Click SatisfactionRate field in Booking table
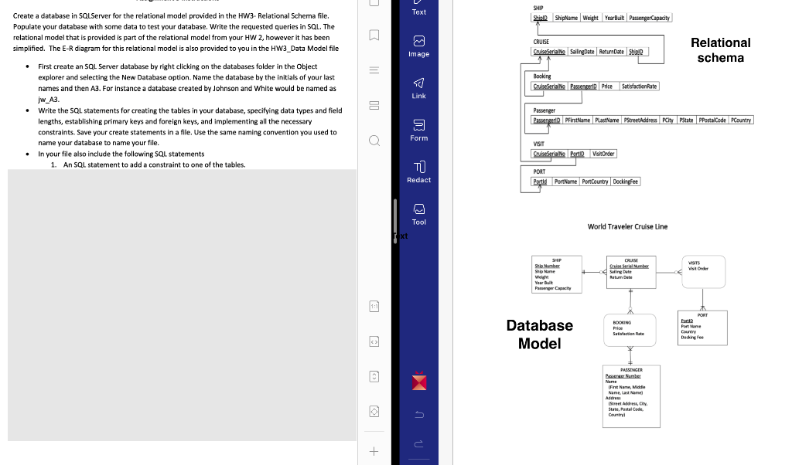This screenshot has width=792, height=465. point(639,87)
